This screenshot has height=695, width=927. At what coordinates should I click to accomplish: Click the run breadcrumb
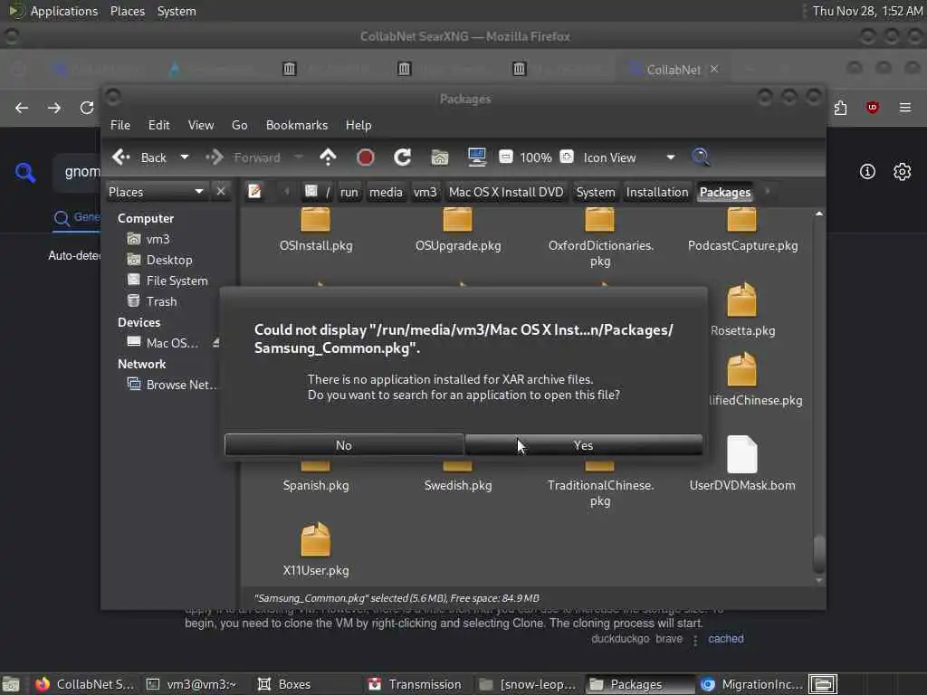coord(349,192)
